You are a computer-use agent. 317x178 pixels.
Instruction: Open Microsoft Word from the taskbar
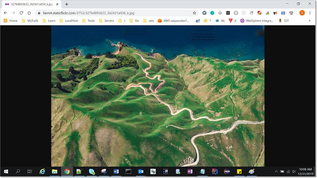click(116, 171)
